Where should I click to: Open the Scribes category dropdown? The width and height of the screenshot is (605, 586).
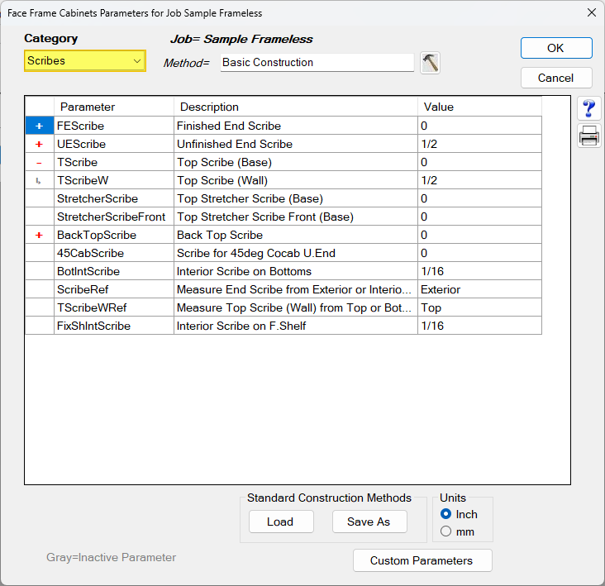[x=85, y=61]
